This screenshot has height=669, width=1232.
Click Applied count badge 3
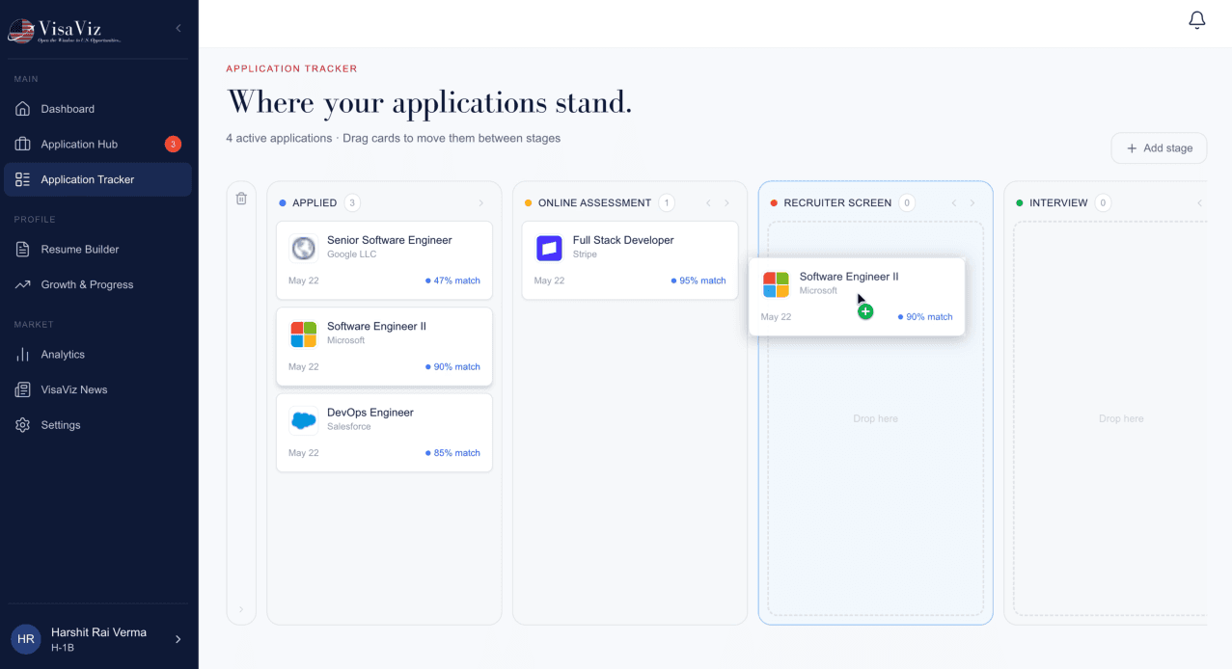tap(352, 203)
